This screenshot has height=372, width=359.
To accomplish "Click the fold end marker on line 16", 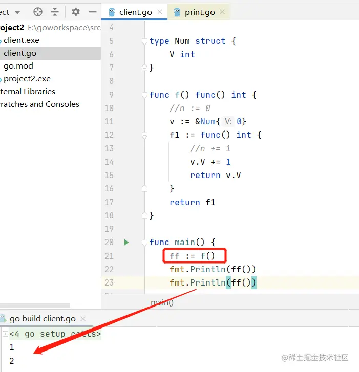I will [x=144, y=189].
